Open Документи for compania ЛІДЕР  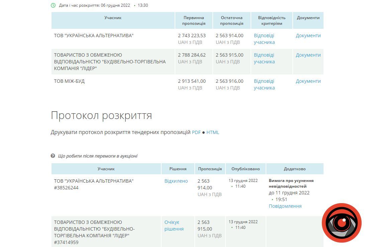pyautogui.click(x=308, y=55)
